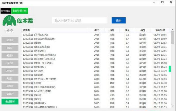
Task: Select the 剧情片 category
Action: (10, 78)
